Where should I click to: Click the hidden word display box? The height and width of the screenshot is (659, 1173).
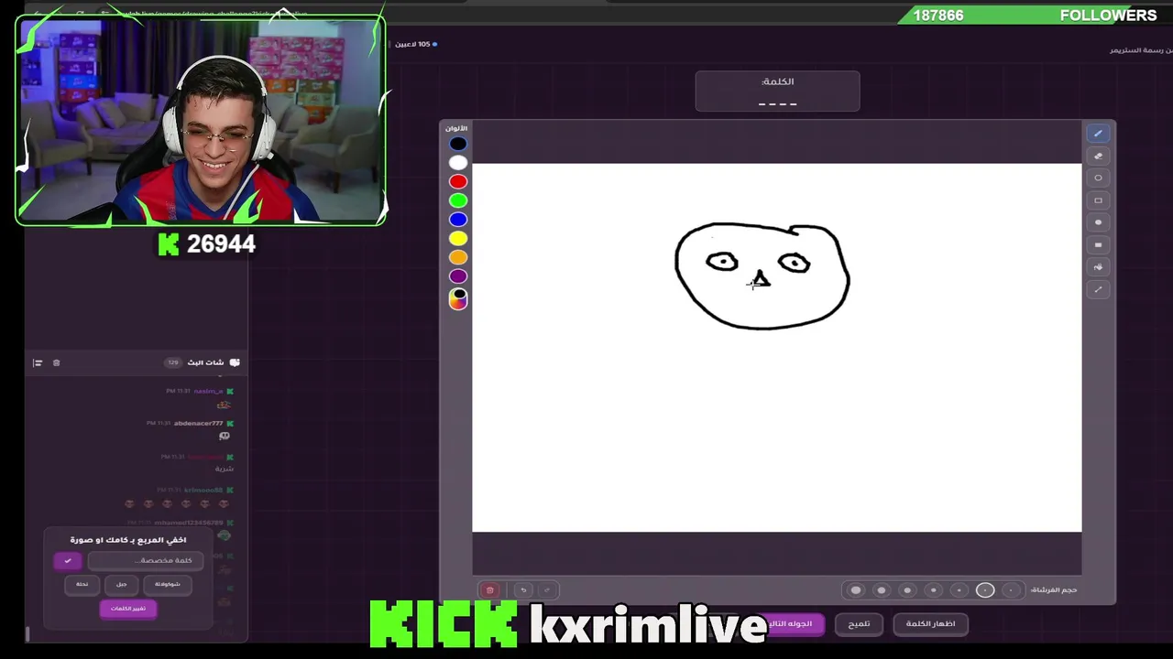(777, 92)
